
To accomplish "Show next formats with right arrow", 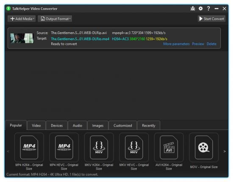I will click(x=225, y=151).
